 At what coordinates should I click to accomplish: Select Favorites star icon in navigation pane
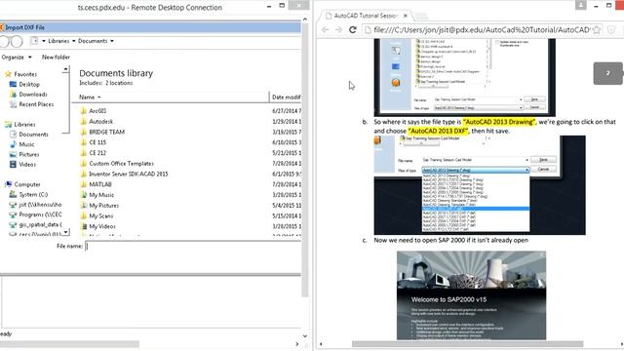tap(8, 74)
